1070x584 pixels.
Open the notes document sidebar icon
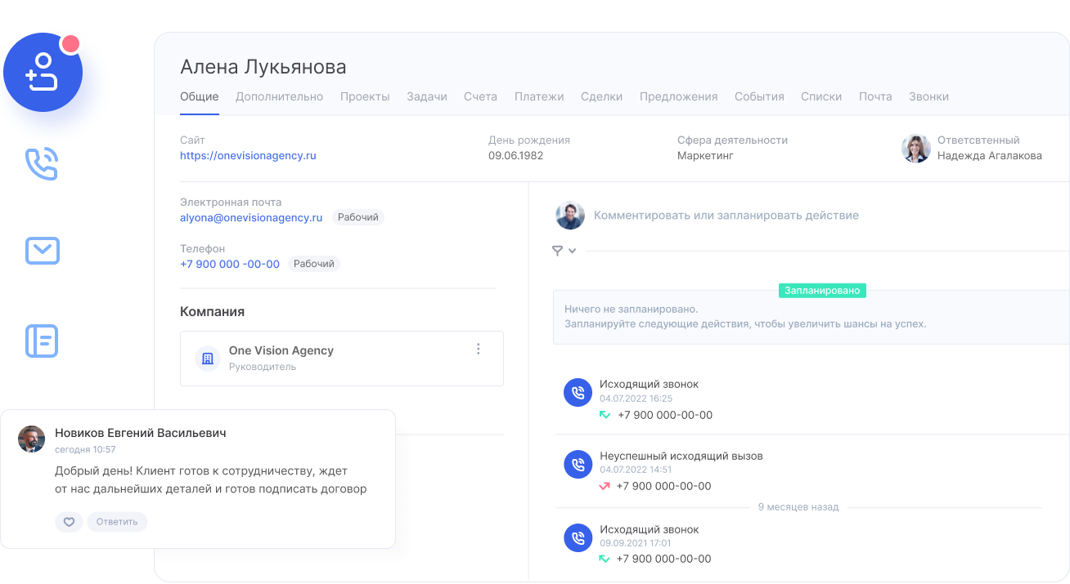click(x=42, y=341)
